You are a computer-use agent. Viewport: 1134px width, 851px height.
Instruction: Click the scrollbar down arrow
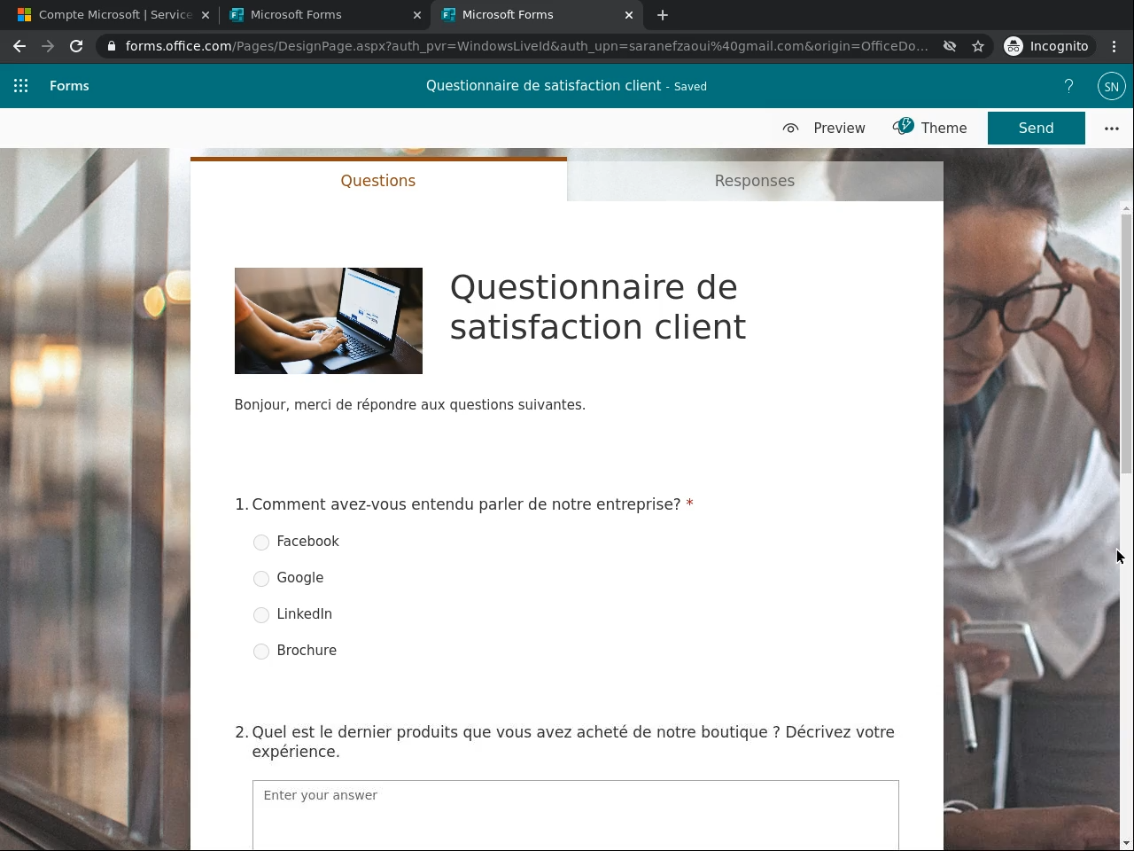click(1127, 843)
